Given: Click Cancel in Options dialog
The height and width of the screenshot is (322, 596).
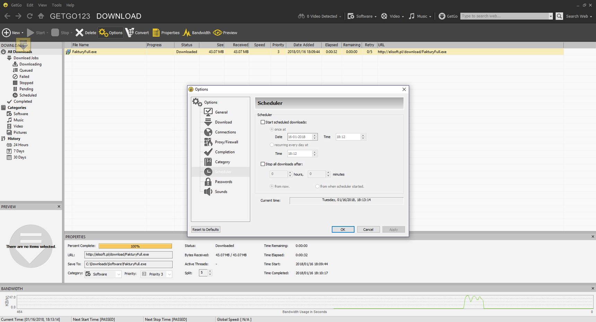Looking at the screenshot, I should 368,230.
